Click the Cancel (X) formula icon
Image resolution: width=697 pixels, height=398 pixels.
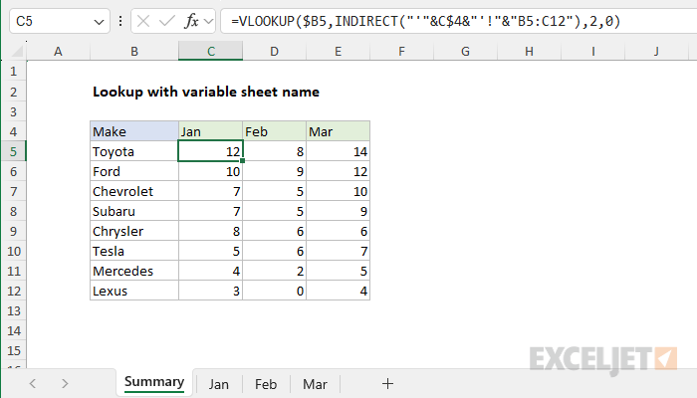[143, 21]
